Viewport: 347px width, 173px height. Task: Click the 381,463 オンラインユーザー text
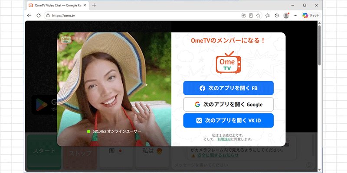[x=117, y=131]
